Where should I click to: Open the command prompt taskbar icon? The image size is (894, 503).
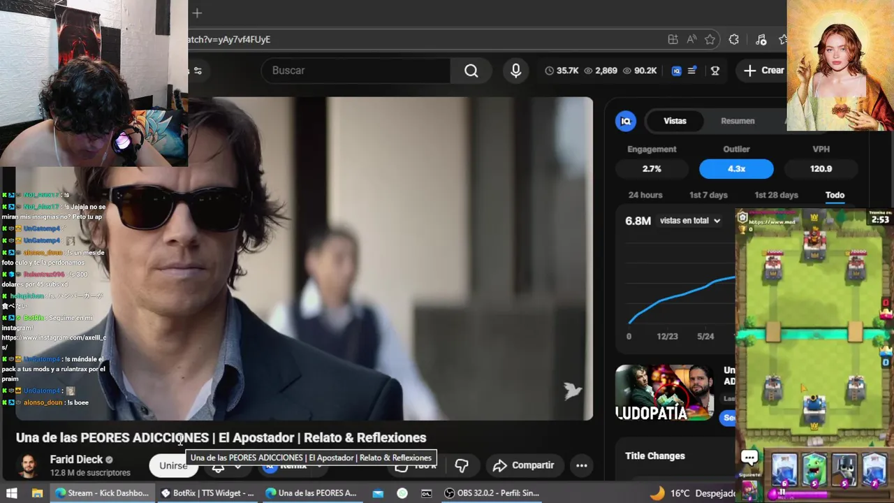coord(426,493)
